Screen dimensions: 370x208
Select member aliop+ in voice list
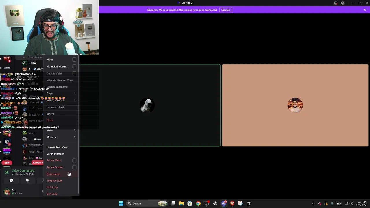coord(32,133)
